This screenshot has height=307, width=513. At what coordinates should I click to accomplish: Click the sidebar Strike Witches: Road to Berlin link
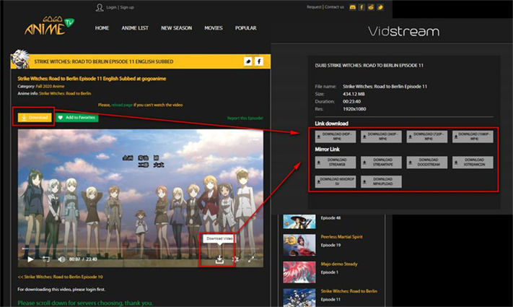pyautogui.click(x=348, y=291)
